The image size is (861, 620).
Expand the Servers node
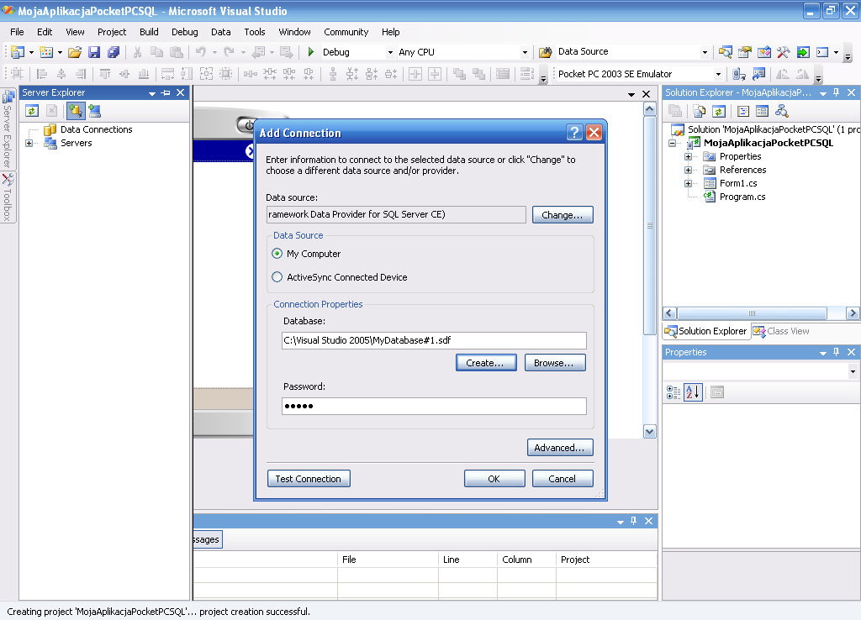tap(29, 143)
